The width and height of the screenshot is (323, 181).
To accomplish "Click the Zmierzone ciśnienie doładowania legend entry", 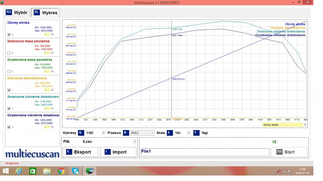I will point(281,31).
